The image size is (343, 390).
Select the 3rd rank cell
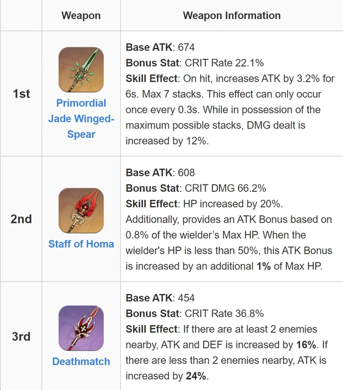21,336
